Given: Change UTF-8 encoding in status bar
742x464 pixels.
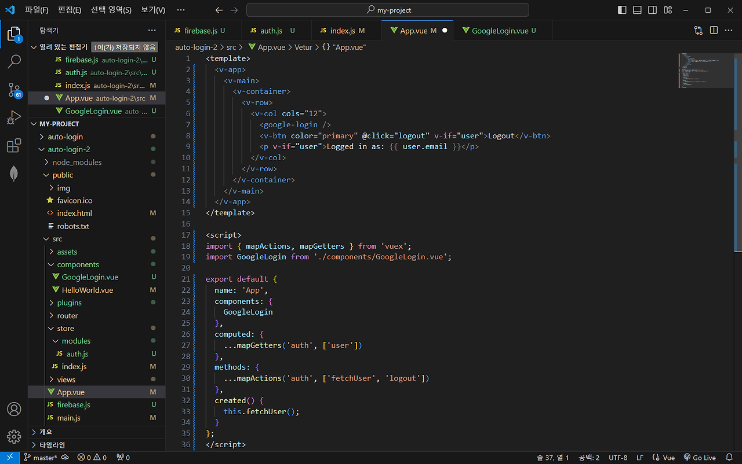Looking at the screenshot, I should 618,458.
